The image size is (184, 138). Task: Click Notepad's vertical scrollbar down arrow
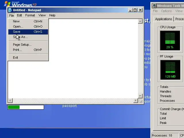(140, 96)
